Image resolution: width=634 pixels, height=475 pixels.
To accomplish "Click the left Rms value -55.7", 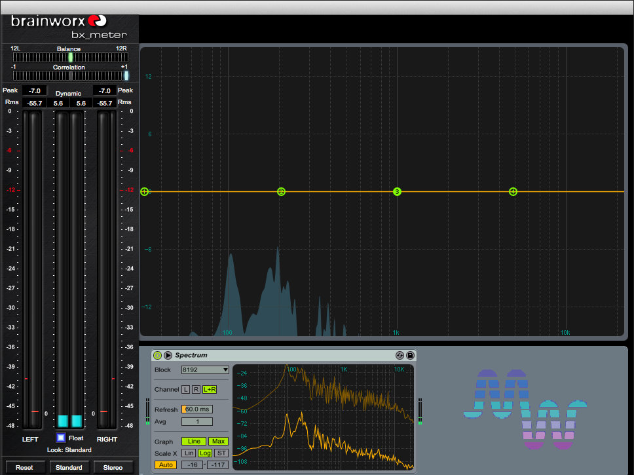I will [x=34, y=103].
